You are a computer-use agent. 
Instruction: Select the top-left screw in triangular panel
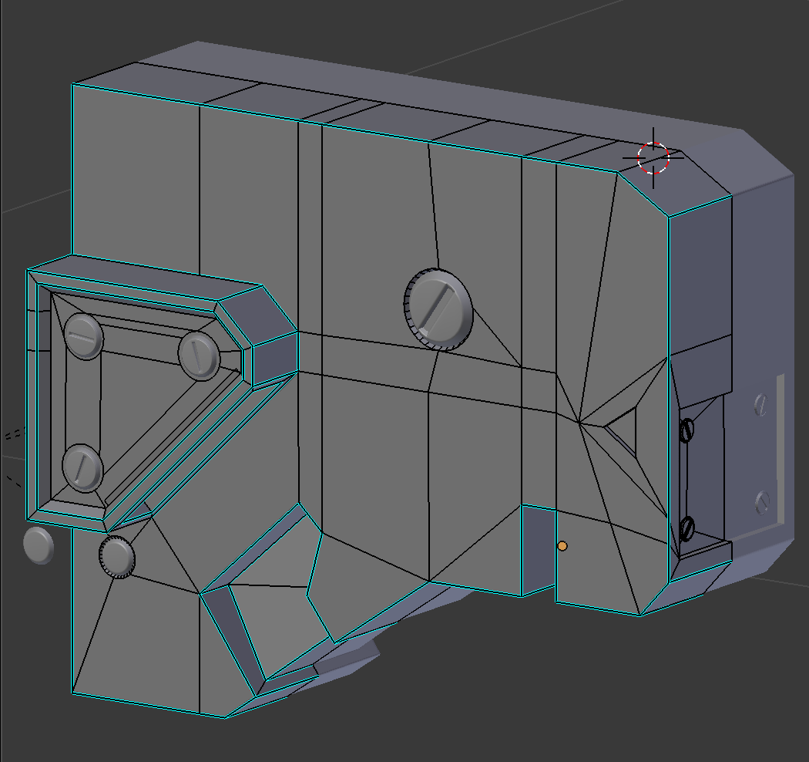click(84, 336)
